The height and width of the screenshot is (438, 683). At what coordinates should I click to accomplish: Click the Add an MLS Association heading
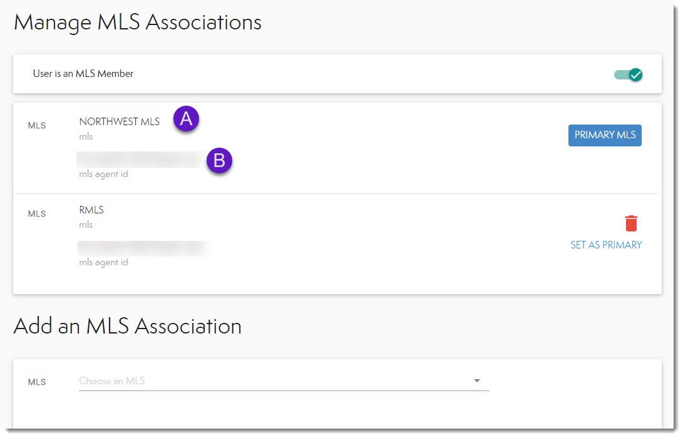click(128, 326)
